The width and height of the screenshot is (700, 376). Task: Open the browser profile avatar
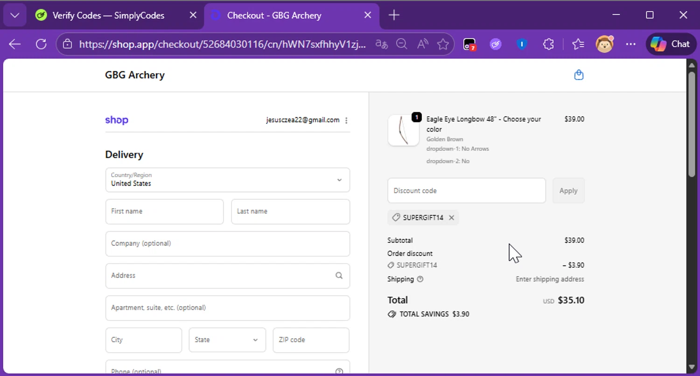tap(605, 44)
